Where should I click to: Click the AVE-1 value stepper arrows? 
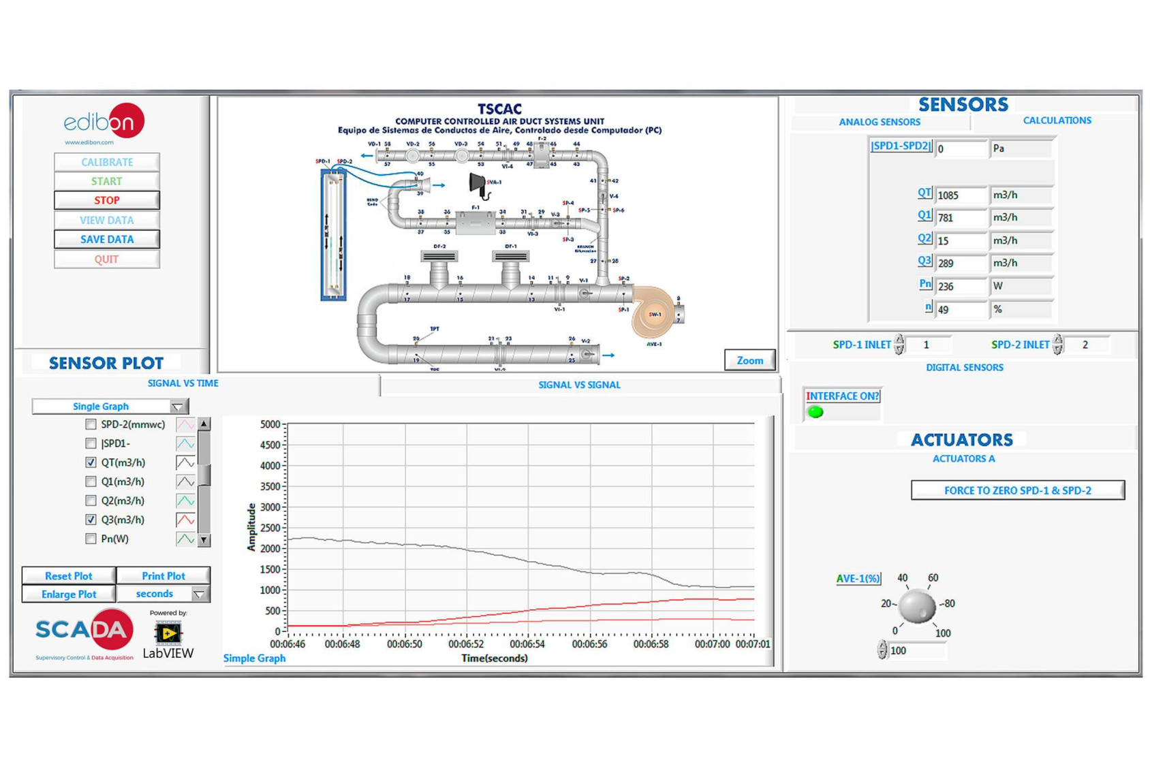(882, 650)
